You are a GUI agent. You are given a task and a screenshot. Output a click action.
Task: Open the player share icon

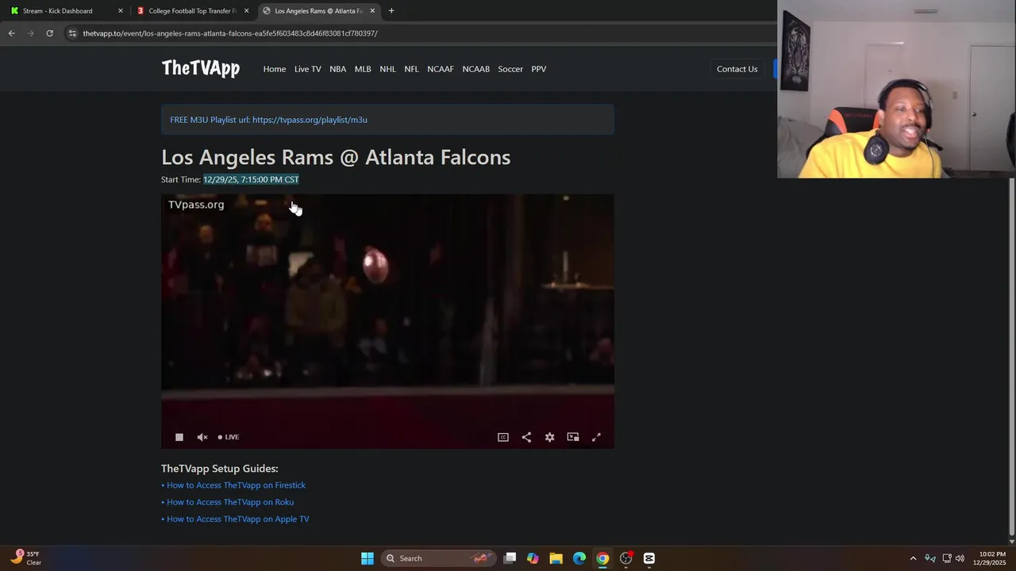pyautogui.click(x=526, y=437)
